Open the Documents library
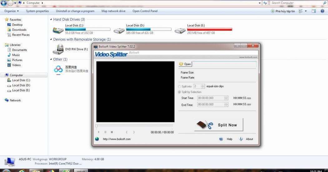This screenshot has height=172, width=328. (19, 50)
